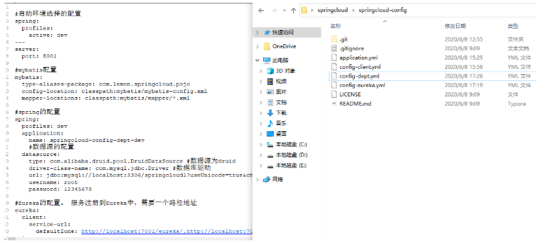Expand the 视频 tree node
The image size is (545, 243).
pyautogui.click(x=261, y=82)
